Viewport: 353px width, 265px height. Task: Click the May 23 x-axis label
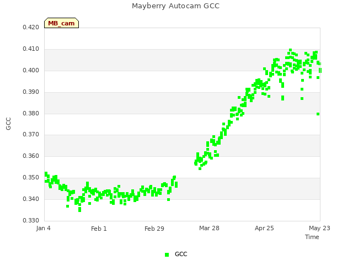(319, 228)
